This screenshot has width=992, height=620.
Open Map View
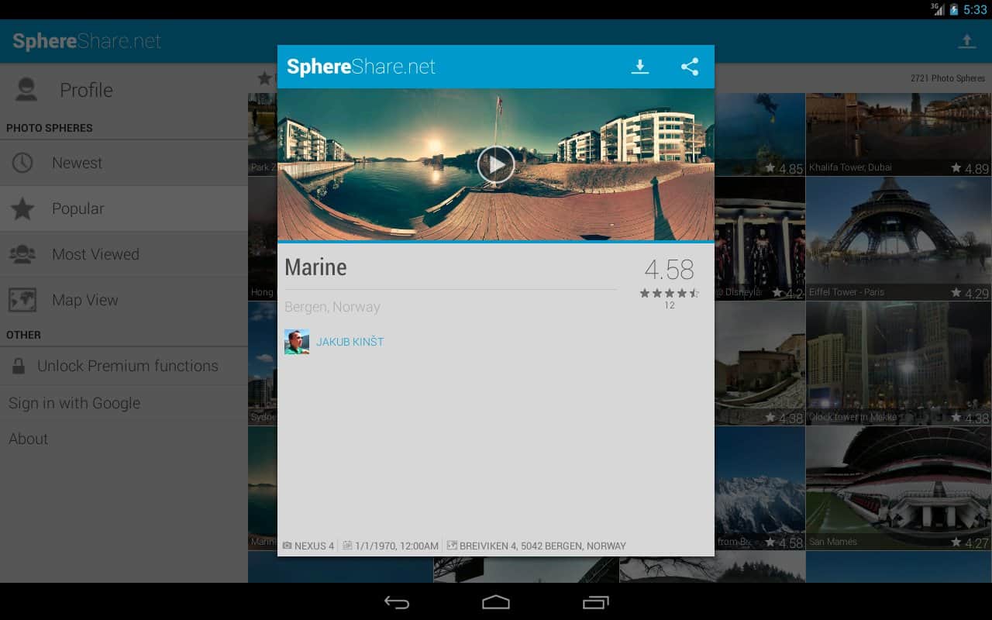84,300
